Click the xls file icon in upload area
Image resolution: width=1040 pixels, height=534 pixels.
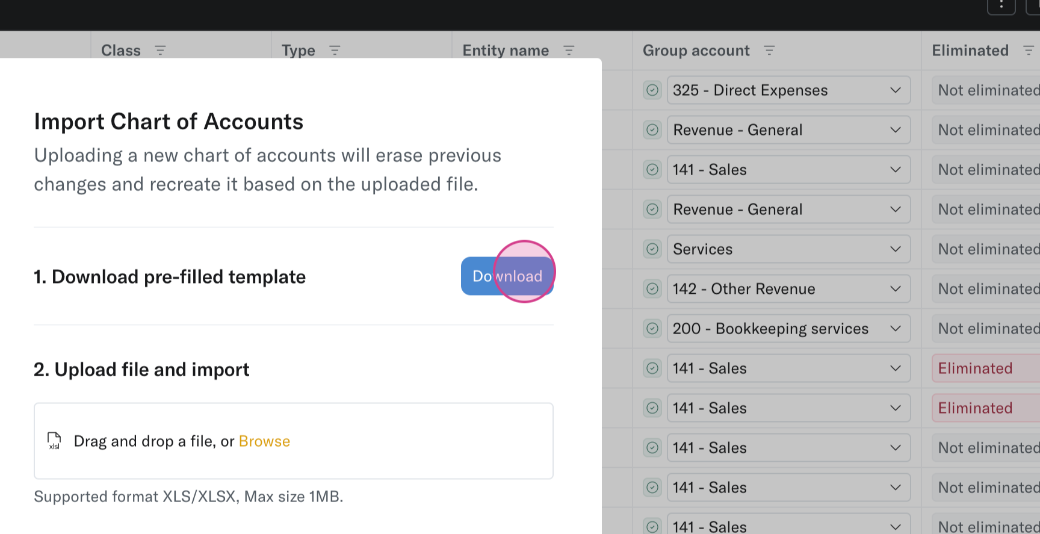[x=54, y=441]
